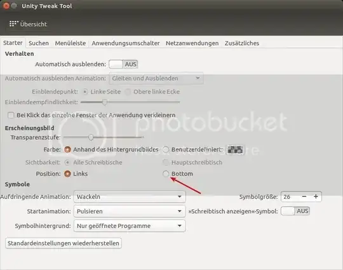The image size is (343, 270).
Task: Open the Übersicht overview grid icon
Action: pos(14,24)
